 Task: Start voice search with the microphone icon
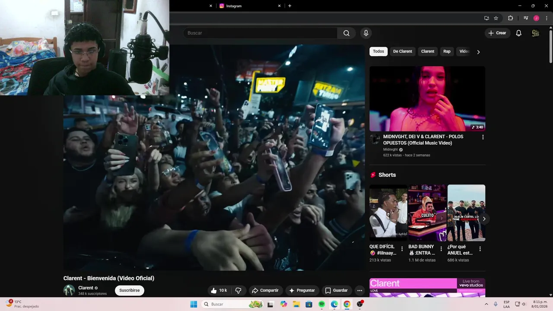pyautogui.click(x=366, y=33)
